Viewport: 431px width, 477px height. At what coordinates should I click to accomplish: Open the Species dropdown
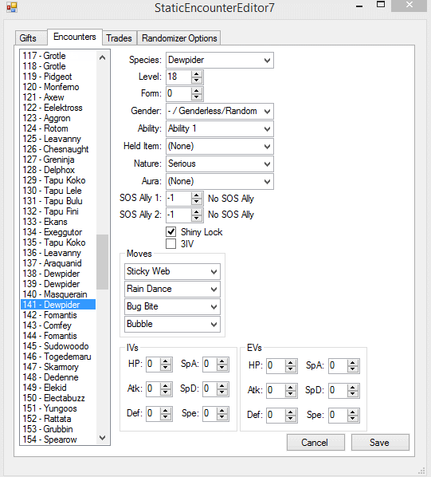click(268, 61)
